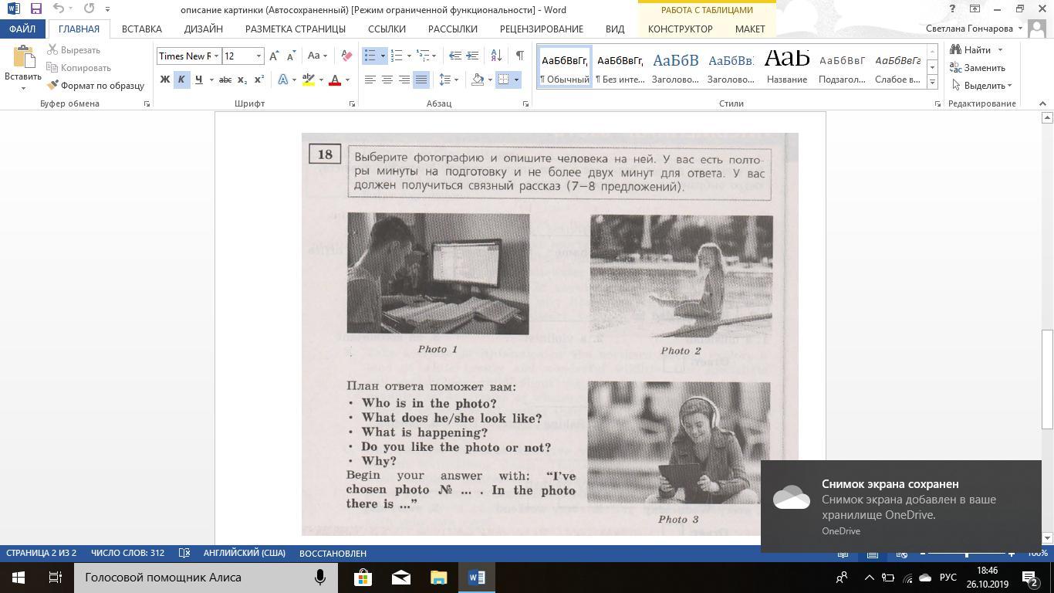The width and height of the screenshot is (1054, 593).
Task: Center-align the paragraph text
Action: [387, 80]
